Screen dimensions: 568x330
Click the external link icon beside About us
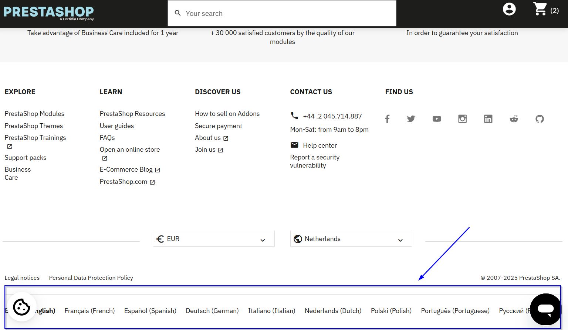point(226,138)
